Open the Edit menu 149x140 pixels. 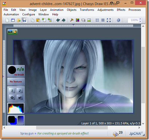pyautogui.click(x=13, y=10)
